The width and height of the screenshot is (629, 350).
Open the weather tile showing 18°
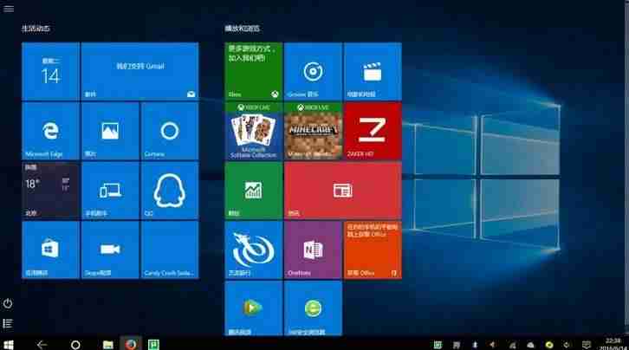[50, 191]
